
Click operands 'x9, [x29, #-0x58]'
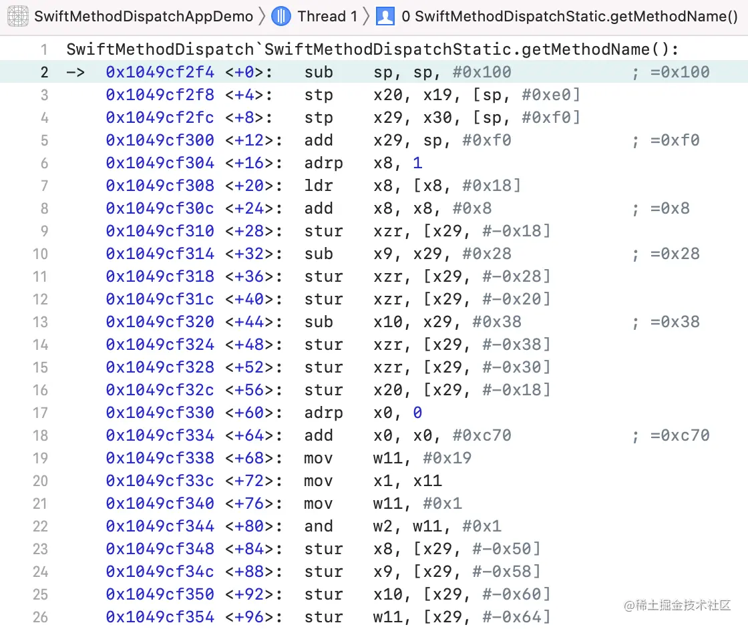[x=457, y=572]
